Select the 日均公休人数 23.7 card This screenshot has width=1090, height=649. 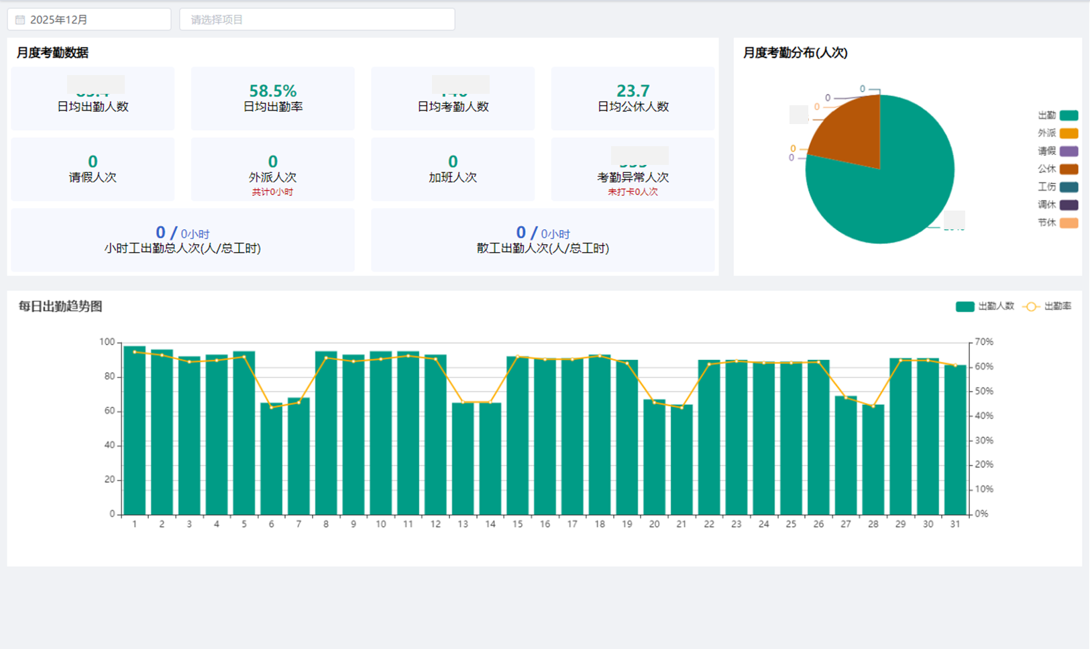click(x=633, y=99)
